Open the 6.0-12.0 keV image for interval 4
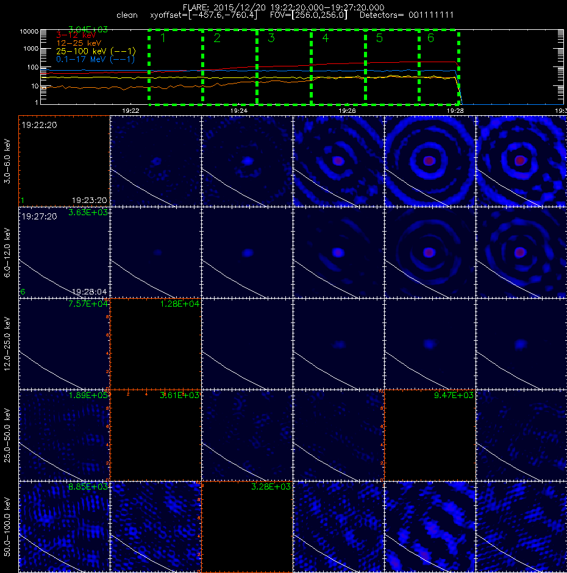This screenshot has width=567, height=573. pyautogui.click(x=338, y=252)
